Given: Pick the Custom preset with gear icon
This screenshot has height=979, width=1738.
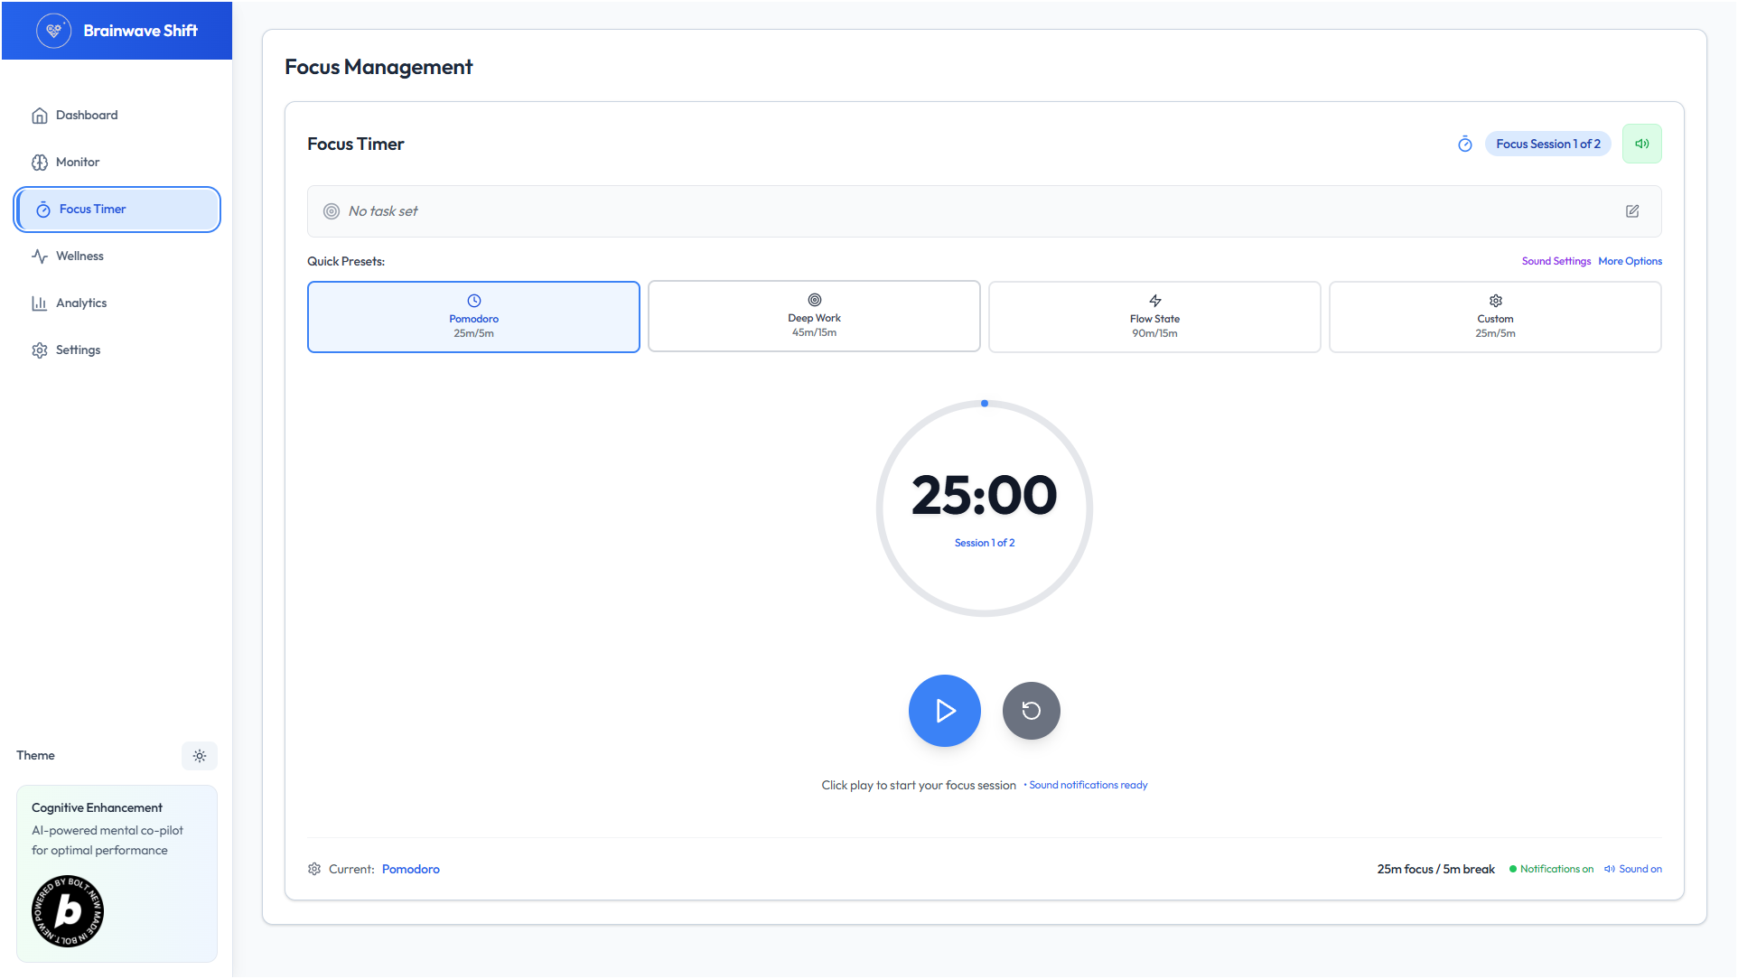Looking at the screenshot, I should (x=1495, y=317).
